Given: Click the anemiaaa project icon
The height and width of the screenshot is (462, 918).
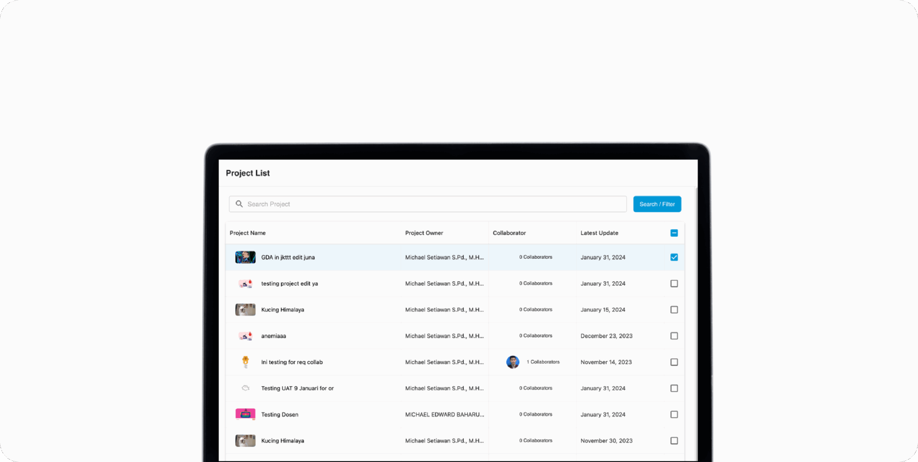Looking at the screenshot, I should point(245,336).
